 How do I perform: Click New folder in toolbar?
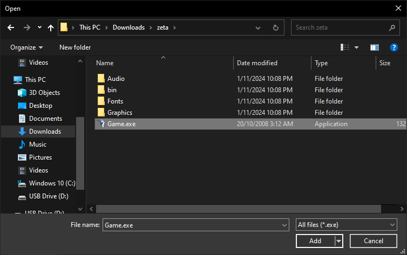point(75,47)
